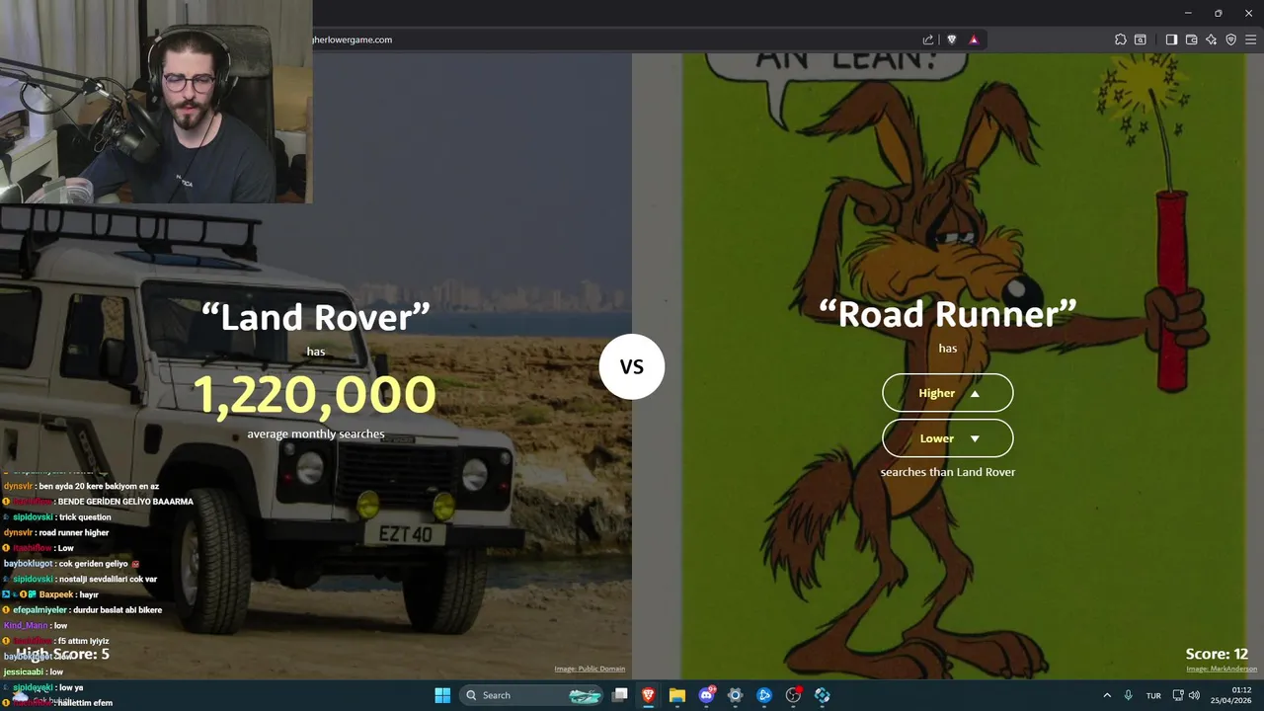
Task: Click the Higher button for Road Runner
Action: pos(948,393)
